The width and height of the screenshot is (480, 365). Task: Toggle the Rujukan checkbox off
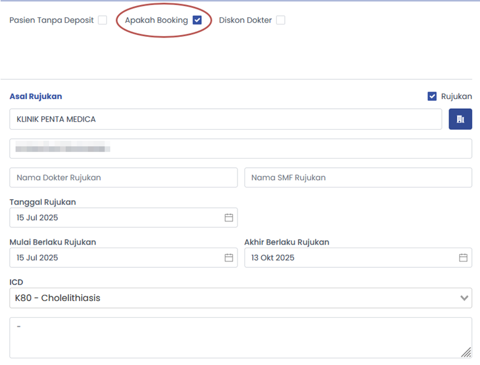[432, 96]
